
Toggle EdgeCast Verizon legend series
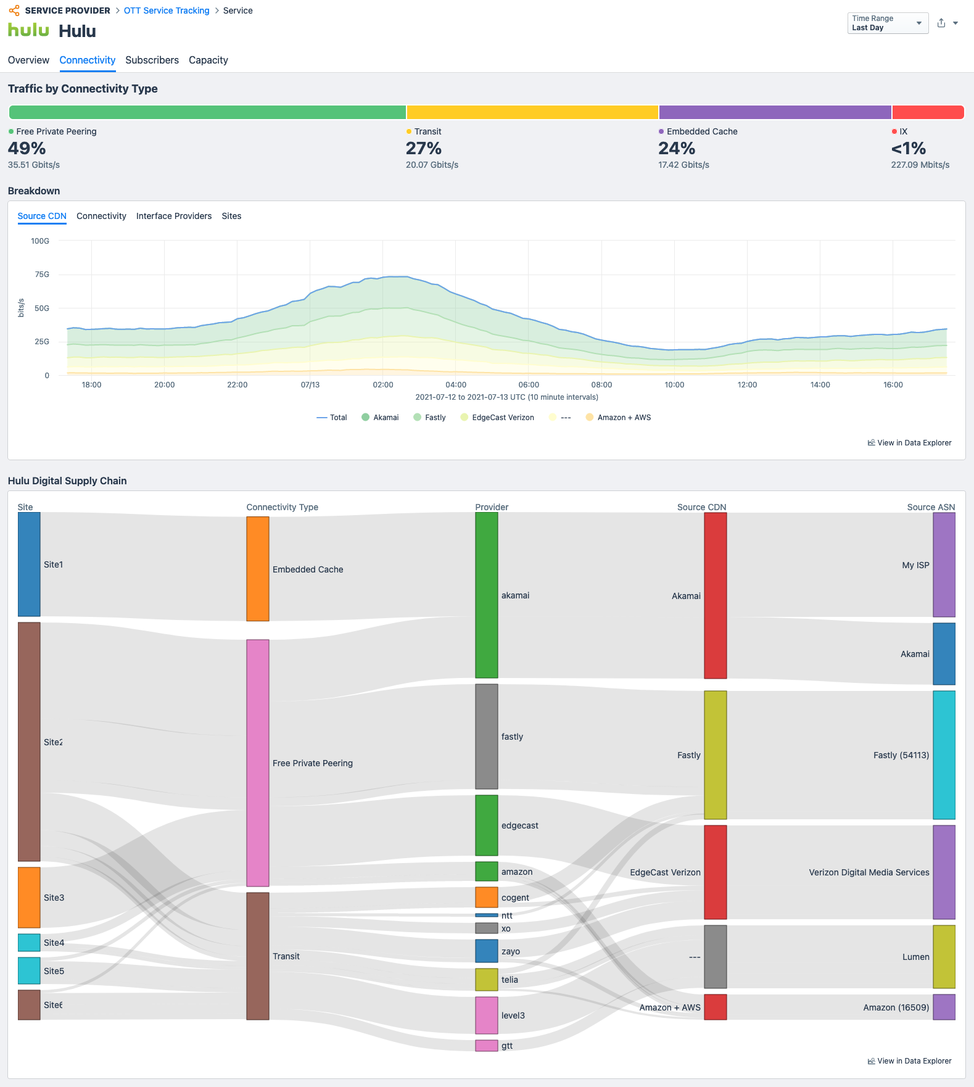(x=497, y=418)
